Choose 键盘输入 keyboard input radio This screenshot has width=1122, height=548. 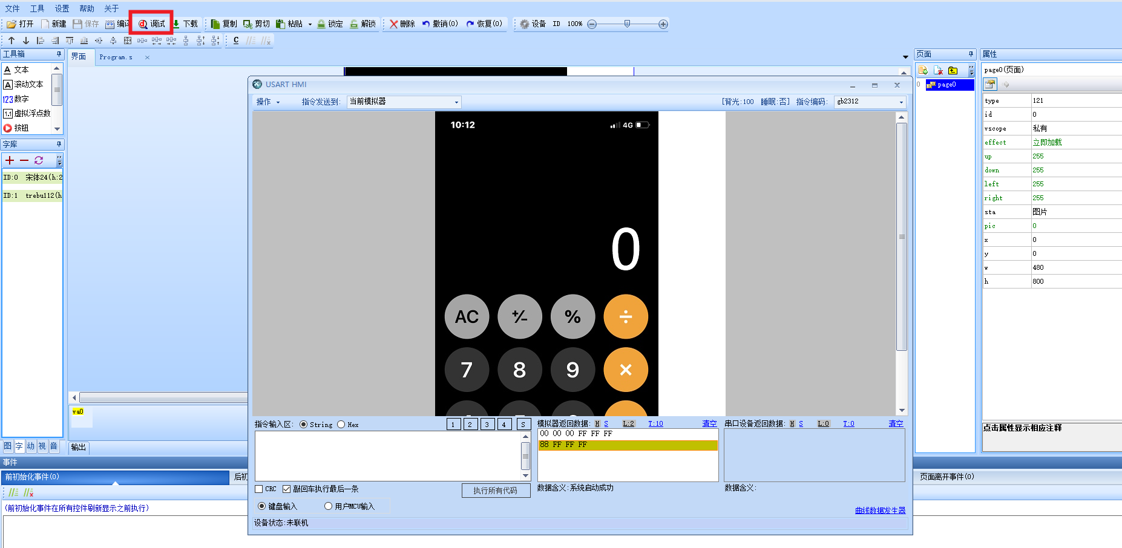coord(262,506)
